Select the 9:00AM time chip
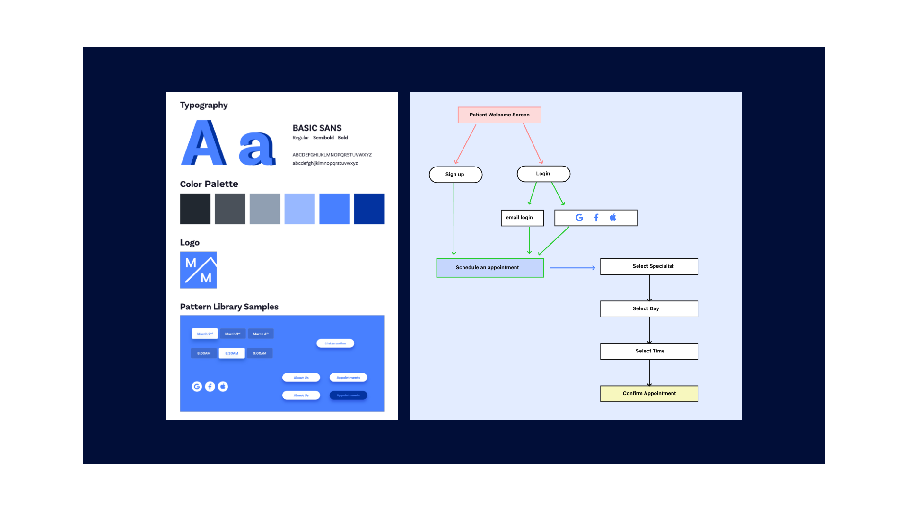Viewport: 908px width, 511px height. [260, 353]
